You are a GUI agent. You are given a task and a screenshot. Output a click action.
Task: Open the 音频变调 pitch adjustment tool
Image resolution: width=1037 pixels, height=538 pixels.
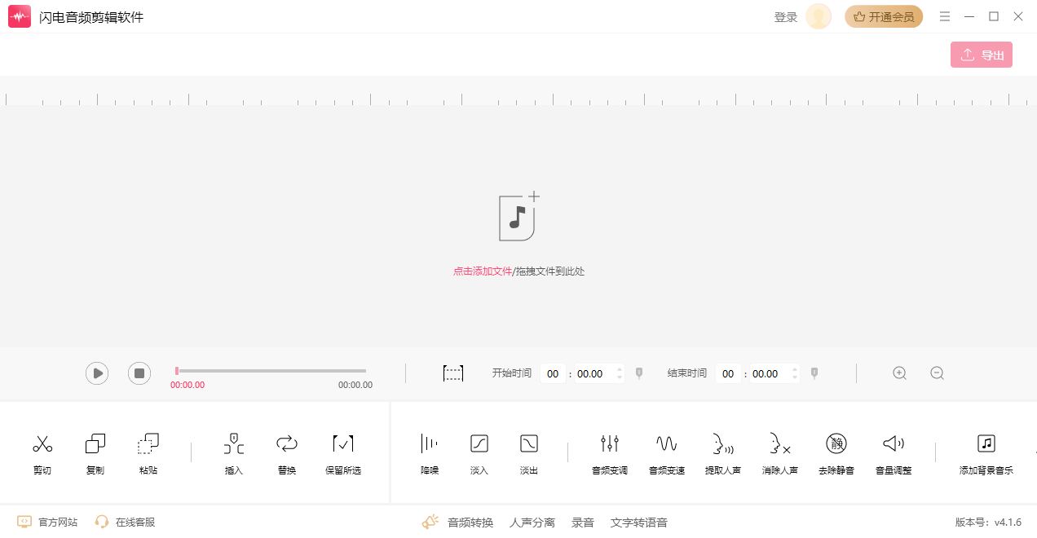[609, 452]
